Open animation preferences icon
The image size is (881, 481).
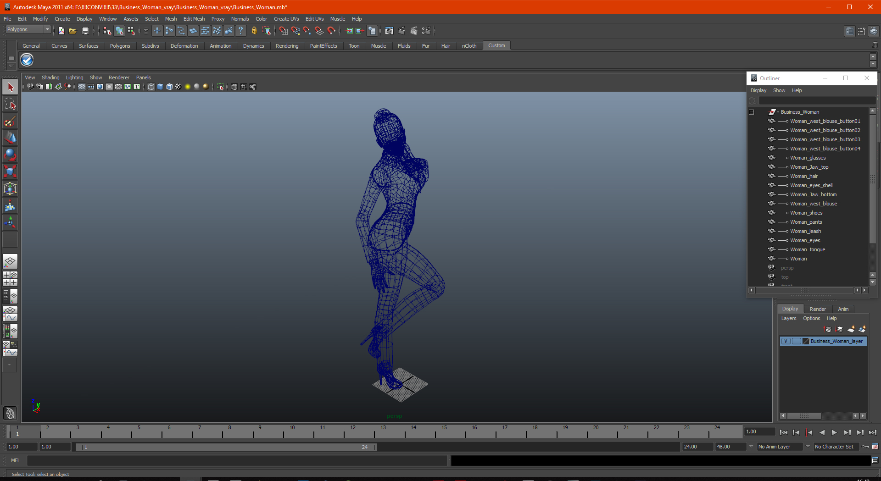[x=875, y=447]
